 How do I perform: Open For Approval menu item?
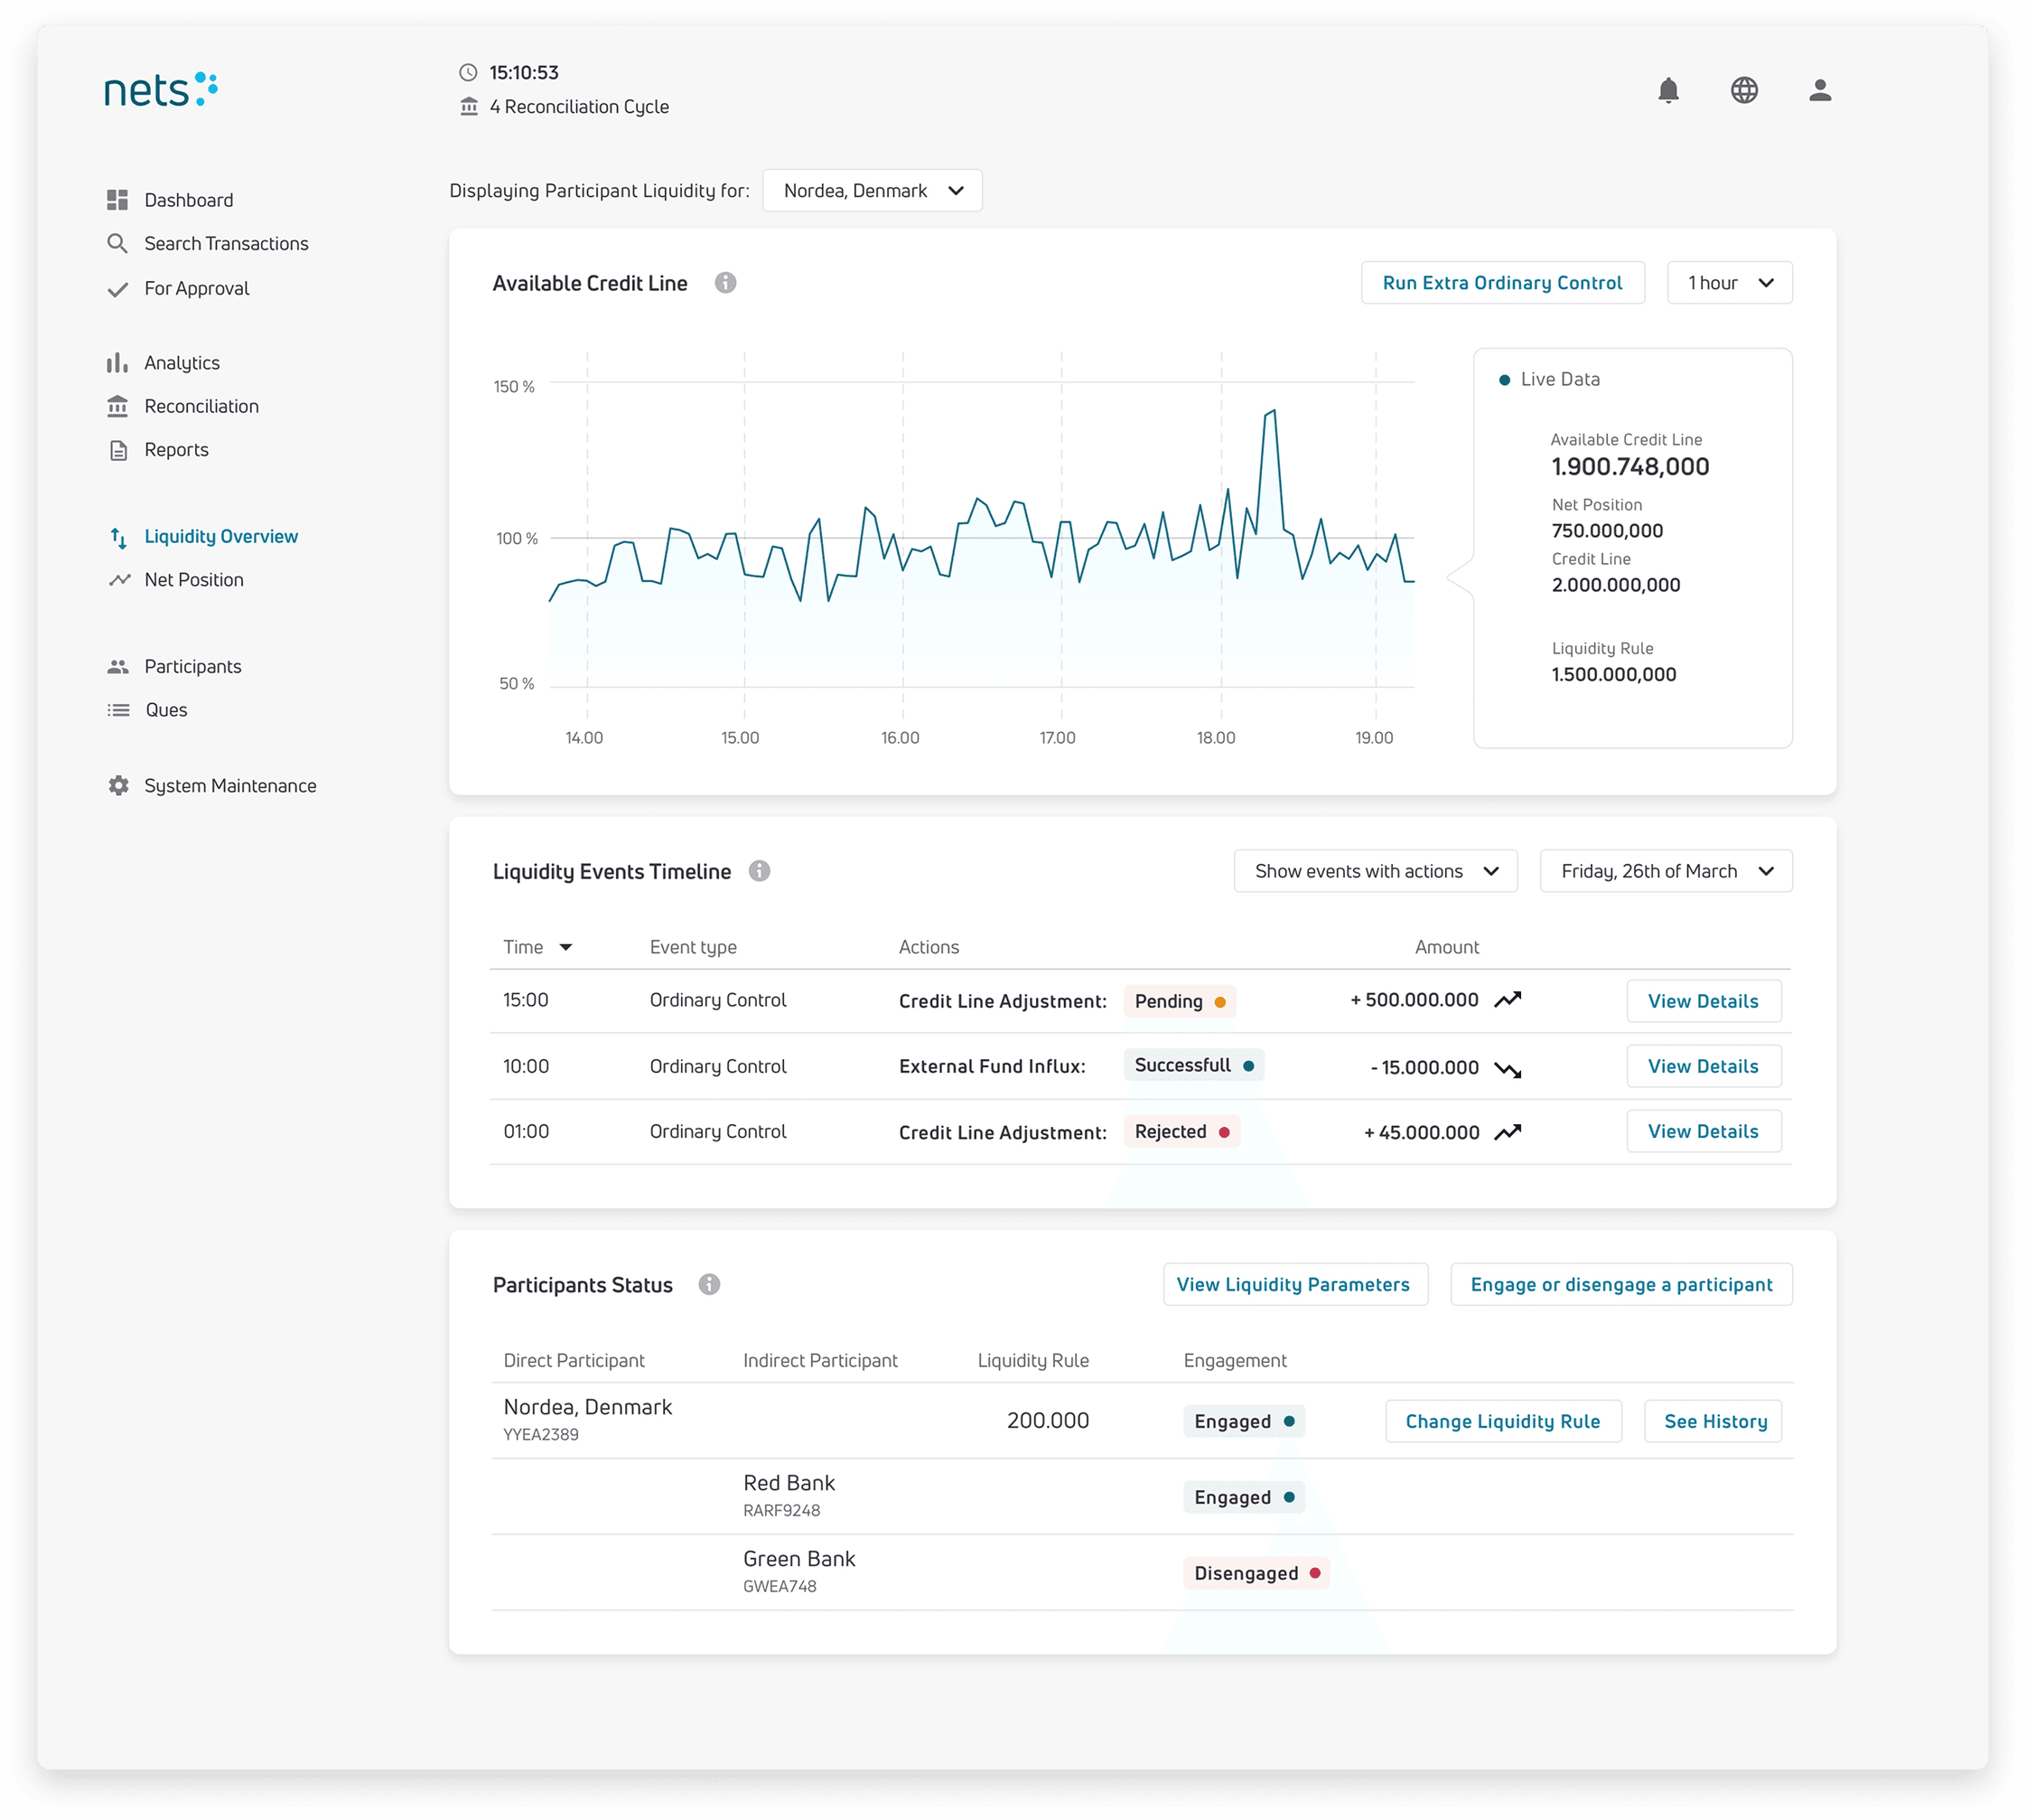click(x=196, y=289)
